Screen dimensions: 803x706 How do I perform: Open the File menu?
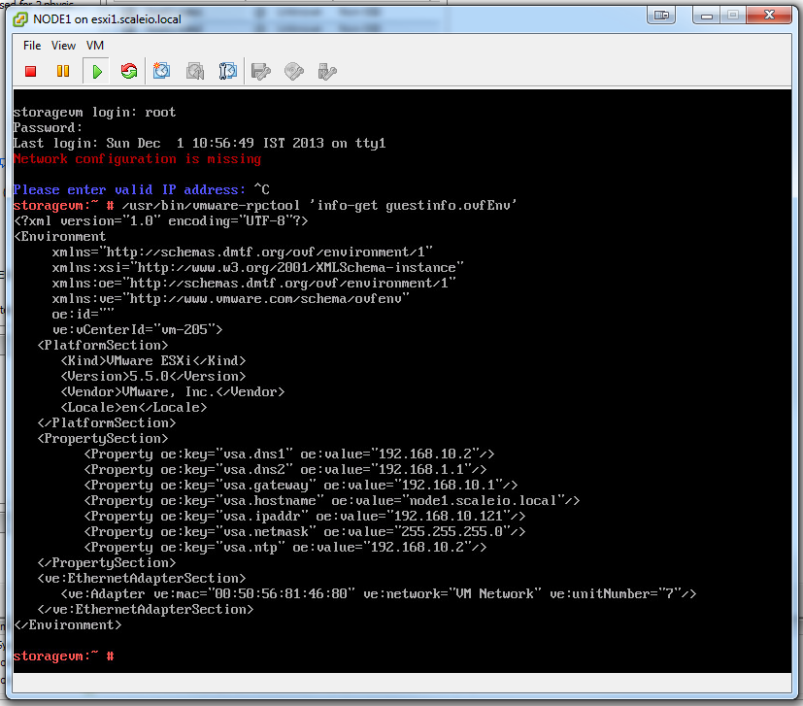click(32, 46)
